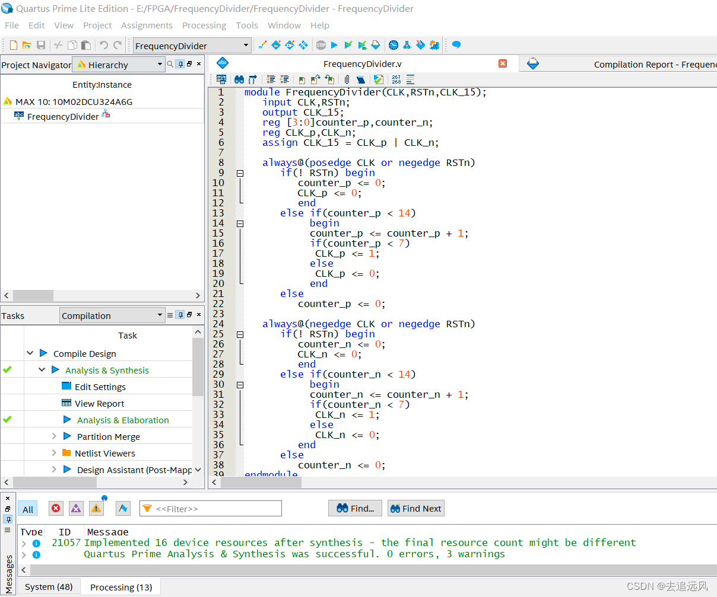
Task: Open a file with the folder icon
Action: coord(27,45)
